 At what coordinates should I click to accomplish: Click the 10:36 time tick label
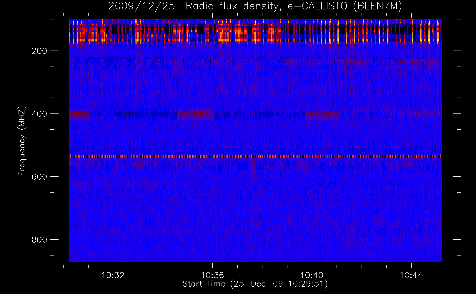pyautogui.click(x=212, y=275)
